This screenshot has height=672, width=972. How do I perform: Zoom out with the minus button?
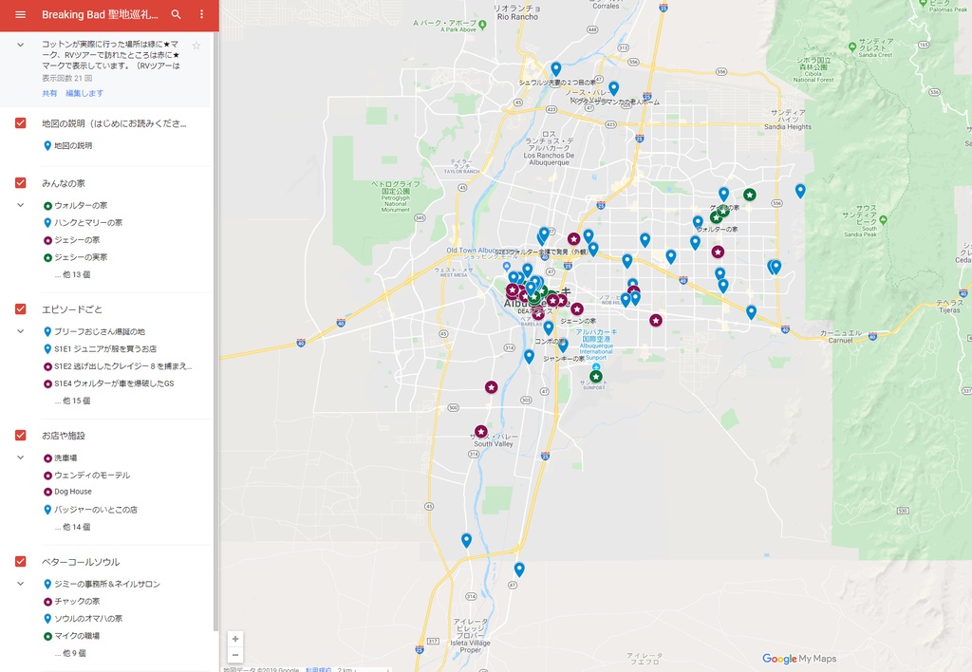pyautogui.click(x=234, y=655)
